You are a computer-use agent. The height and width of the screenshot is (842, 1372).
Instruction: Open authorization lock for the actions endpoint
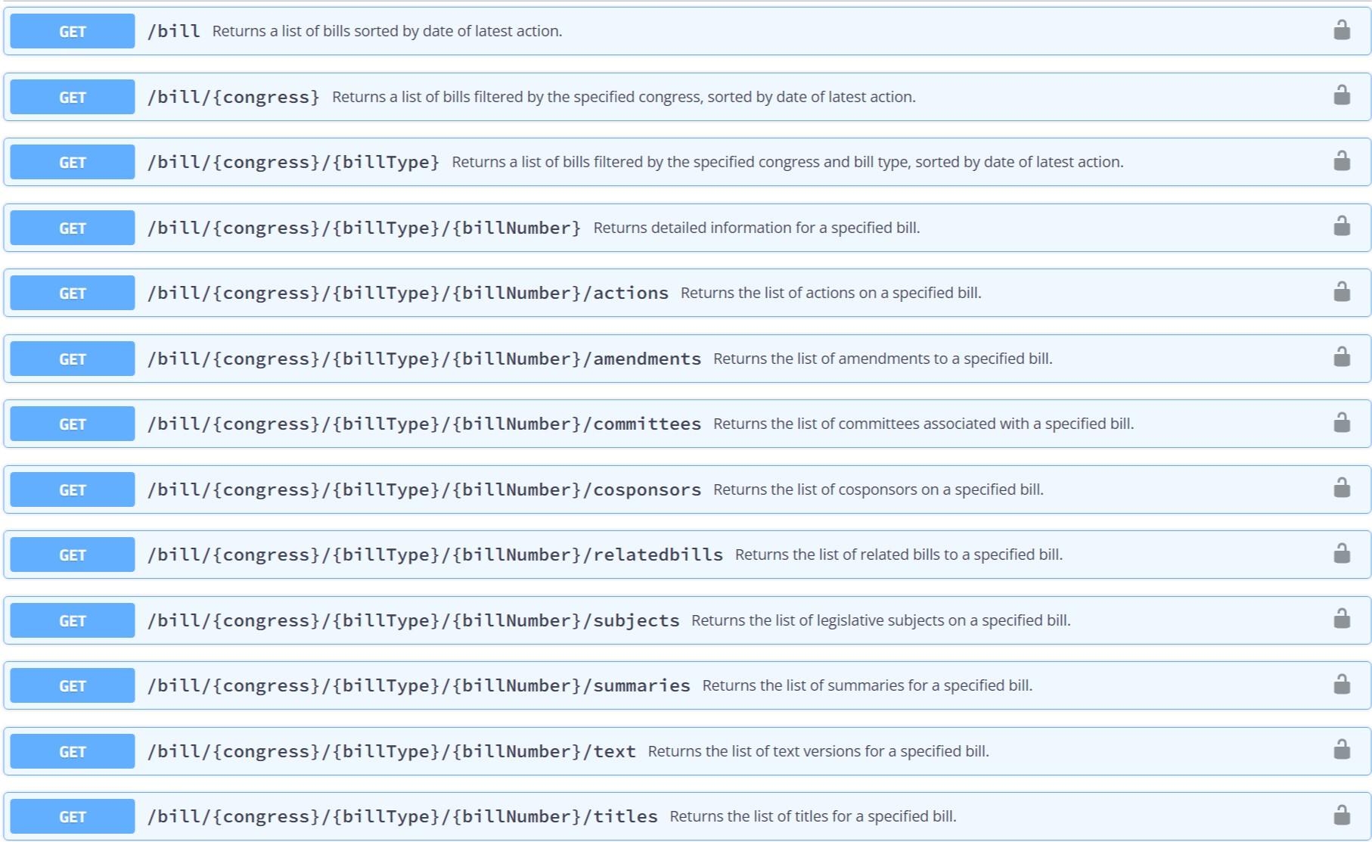(x=1341, y=292)
